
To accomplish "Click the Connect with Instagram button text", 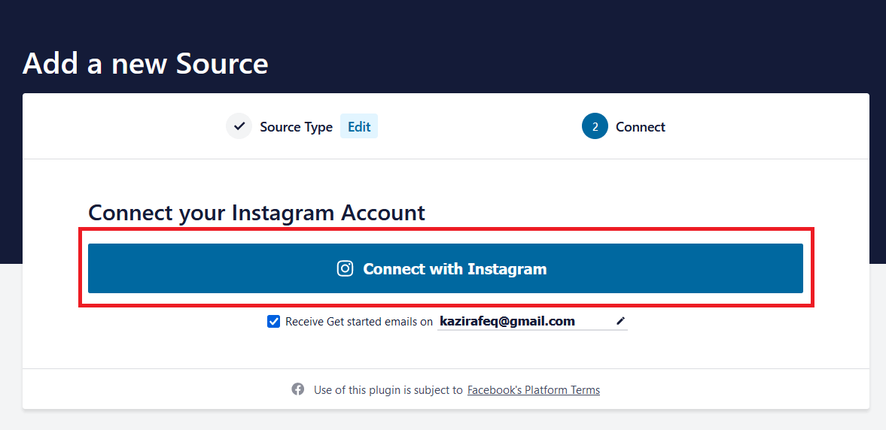I will [455, 268].
